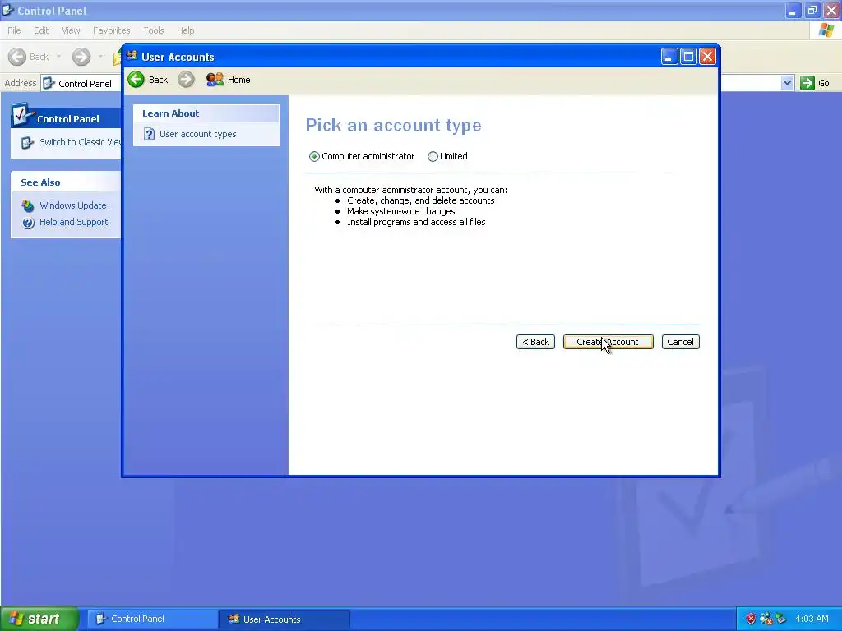Open the Help menu

pyautogui.click(x=185, y=30)
